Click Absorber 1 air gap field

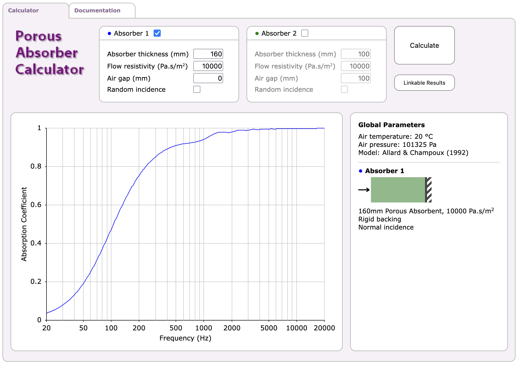coord(208,78)
